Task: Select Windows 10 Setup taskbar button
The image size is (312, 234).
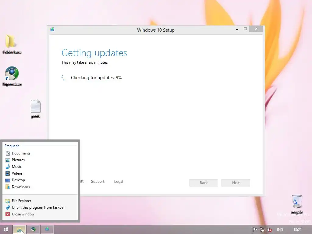Action: (47, 229)
